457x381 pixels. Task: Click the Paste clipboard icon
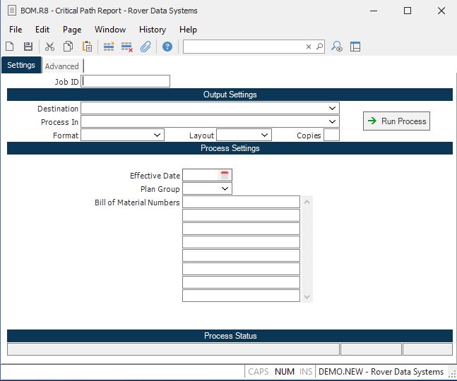click(87, 47)
